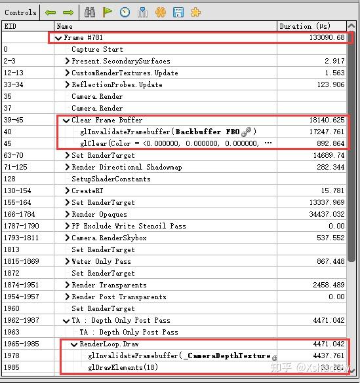This screenshot has height=383, width=360.
Task: Go to next event with right arrow
Action: 68,12
